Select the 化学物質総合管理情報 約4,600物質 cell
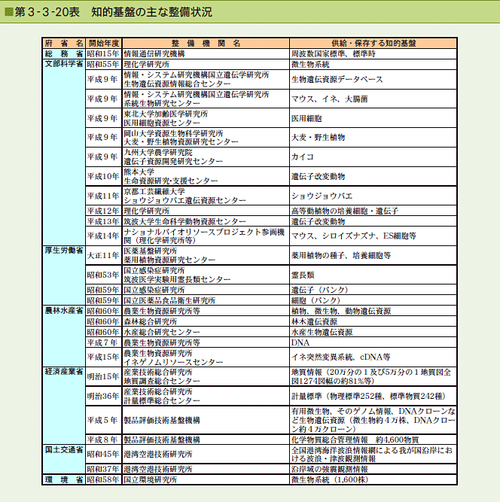 (373, 440)
